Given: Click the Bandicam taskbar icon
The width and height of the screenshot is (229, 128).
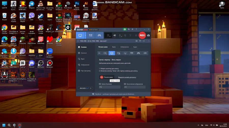Looking at the screenshot, I should [20, 125].
